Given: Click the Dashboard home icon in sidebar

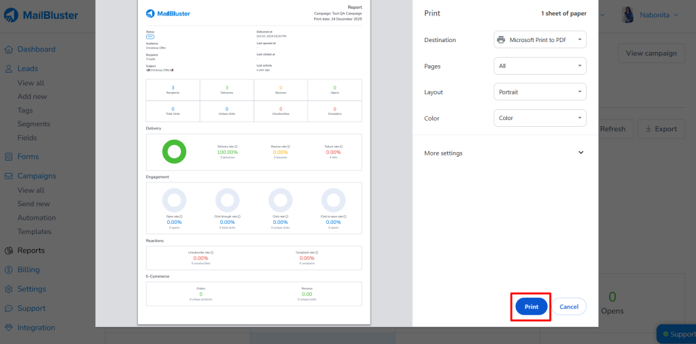Looking at the screenshot, I should tap(9, 50).
